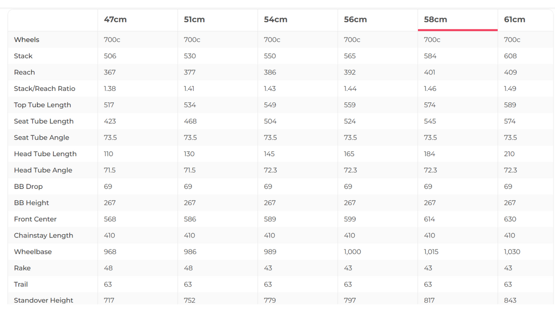Click the BB Drop row label
The image size is (555, 312).
[28, 186]
